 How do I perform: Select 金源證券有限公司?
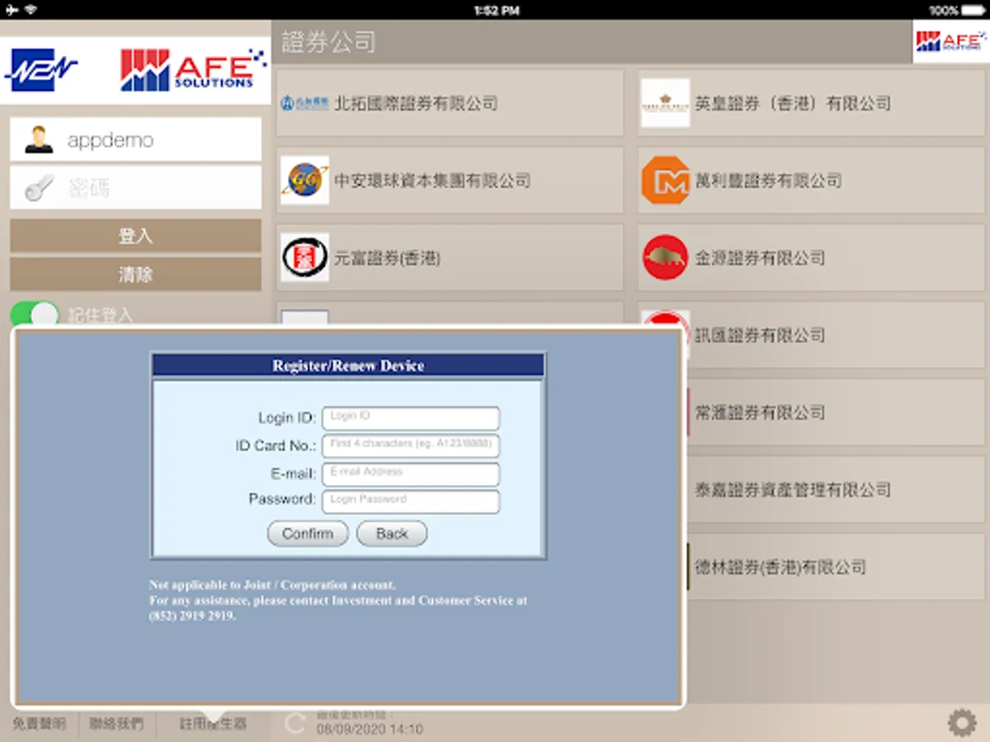(x=811, y=257)
